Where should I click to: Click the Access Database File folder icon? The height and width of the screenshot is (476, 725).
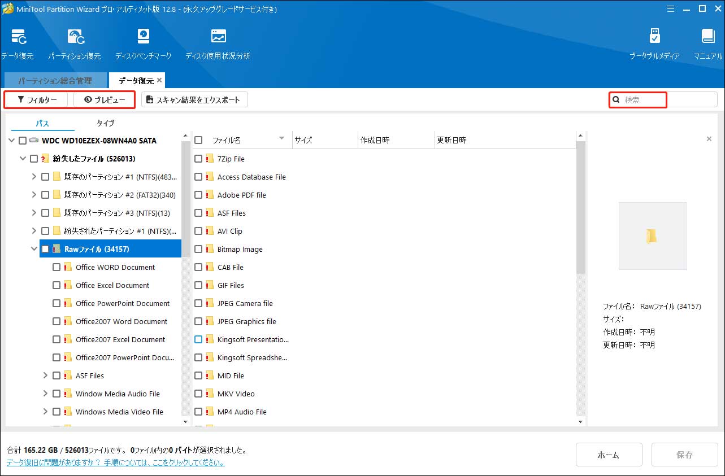pyautogui.click(x=210, y=177)
